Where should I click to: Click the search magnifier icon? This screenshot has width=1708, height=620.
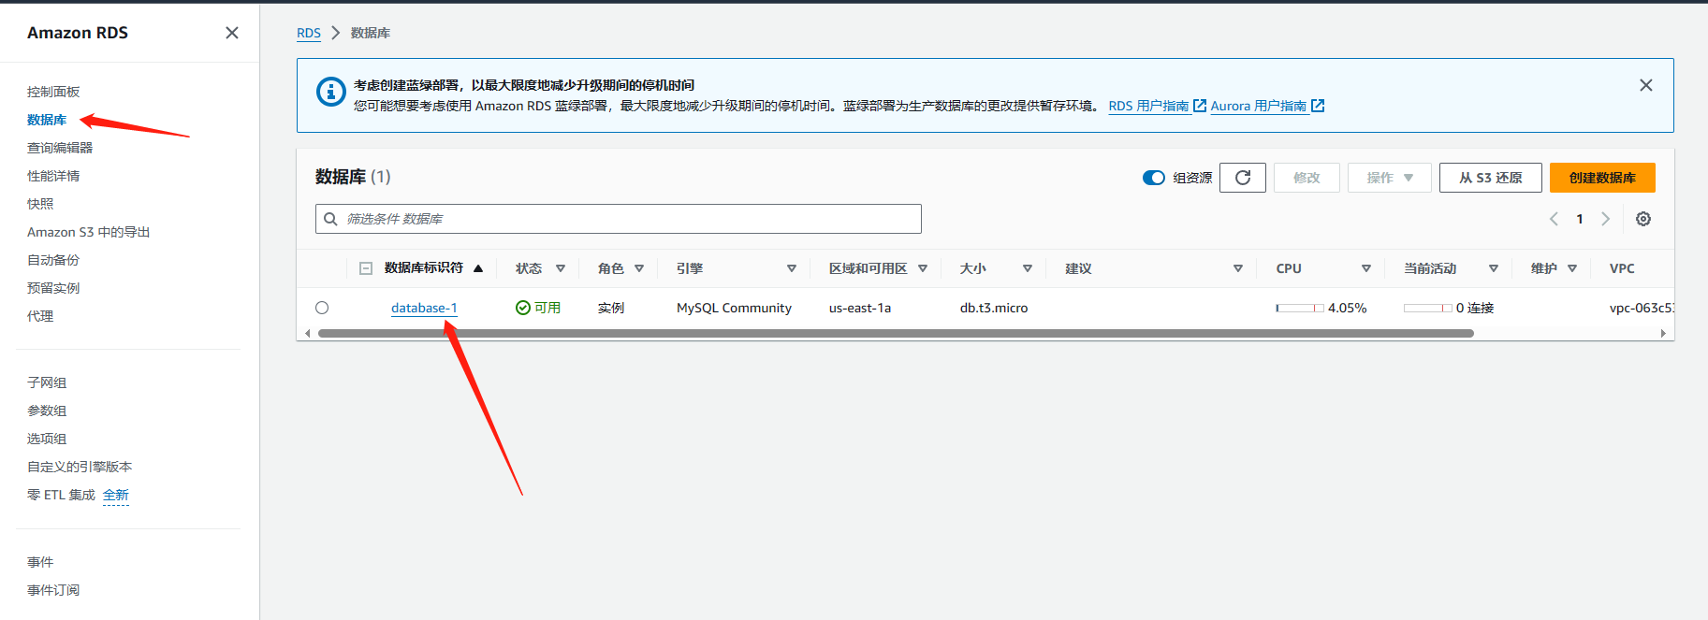(x=330, y=219)
